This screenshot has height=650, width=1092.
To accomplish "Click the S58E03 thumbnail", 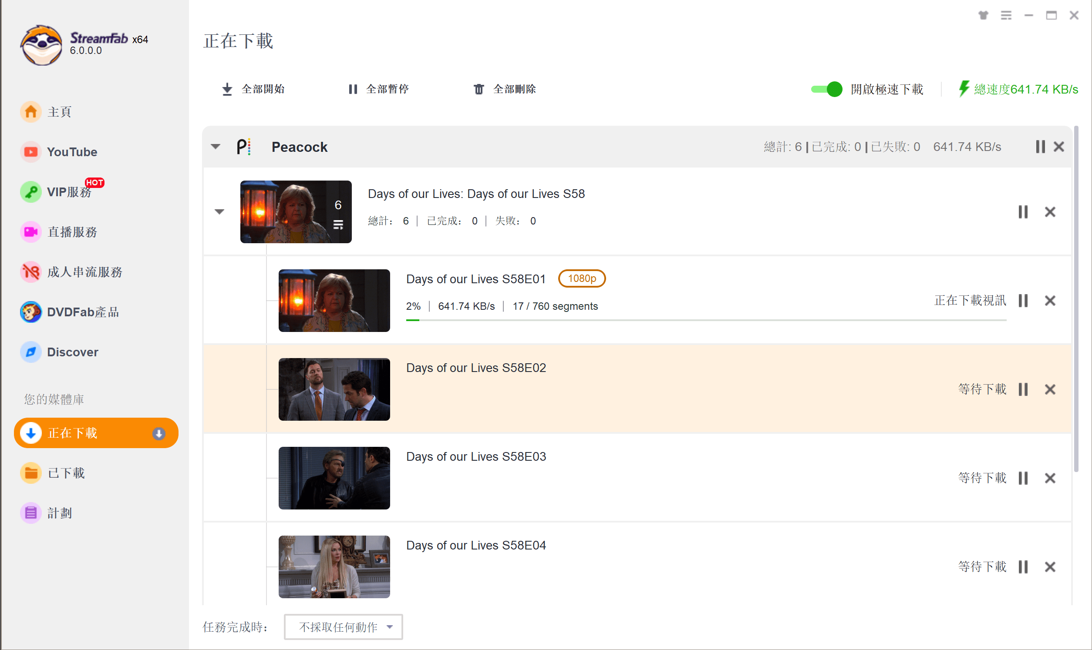I will (x=334, y=478).
